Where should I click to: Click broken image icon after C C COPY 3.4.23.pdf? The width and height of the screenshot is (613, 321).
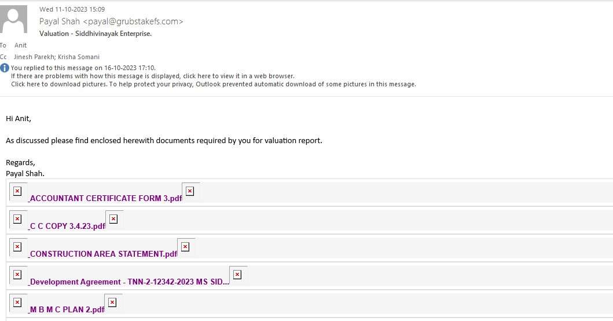click(113, 219)
